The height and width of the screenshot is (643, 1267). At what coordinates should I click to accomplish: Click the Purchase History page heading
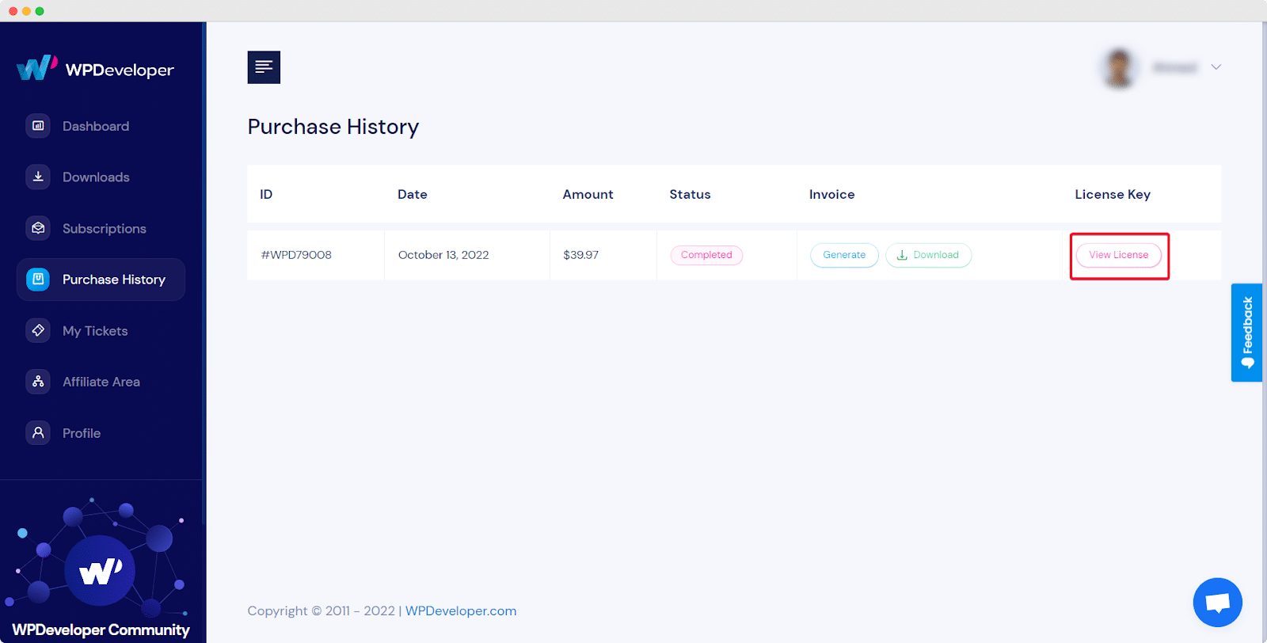tap(333, 127)
